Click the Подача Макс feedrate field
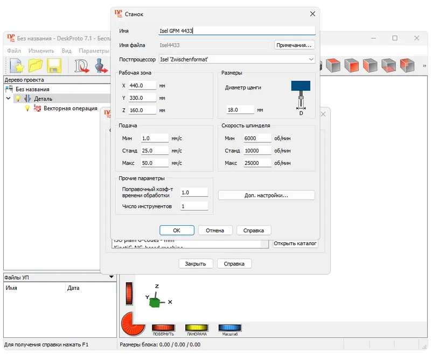431x354 pixels. tap(155, 163)
